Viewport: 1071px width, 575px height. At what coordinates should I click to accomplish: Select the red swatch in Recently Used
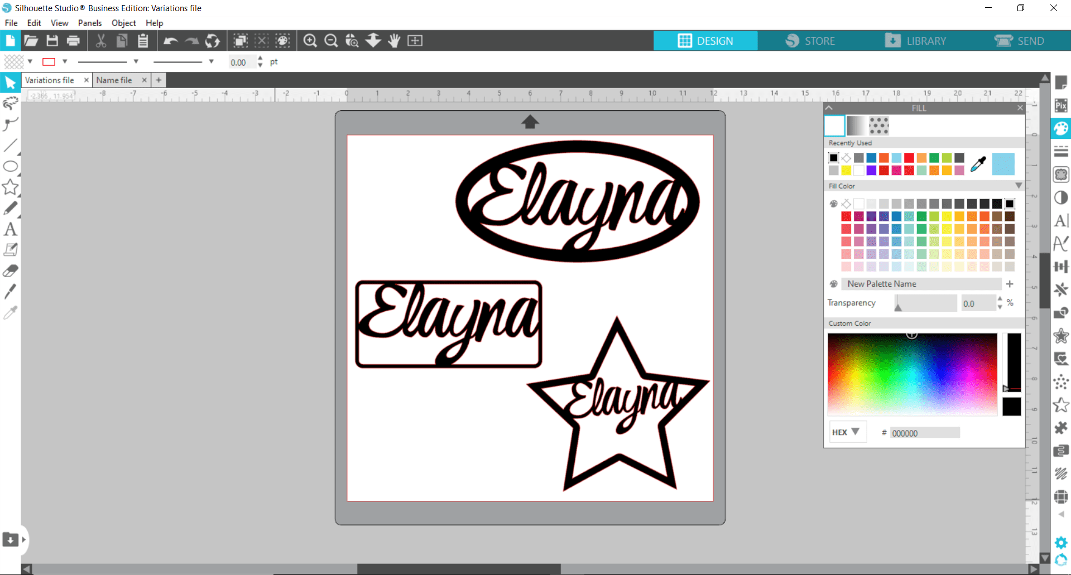(909, 158)
